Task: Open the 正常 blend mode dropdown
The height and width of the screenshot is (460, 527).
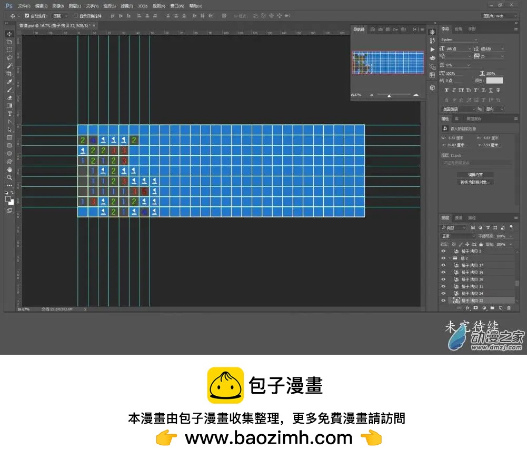Action: click(x=457, y=236)
